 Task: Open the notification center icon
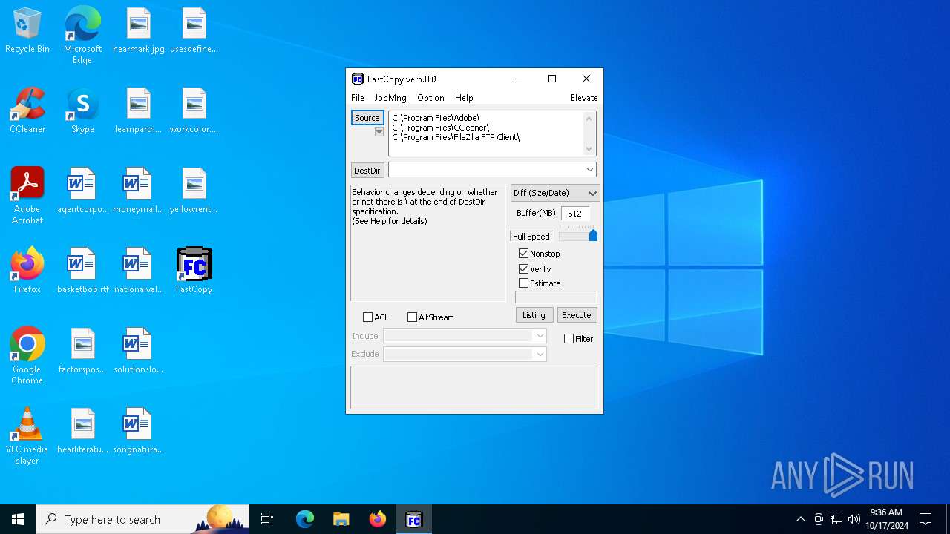pyautogui.click(x=926, y=519)
